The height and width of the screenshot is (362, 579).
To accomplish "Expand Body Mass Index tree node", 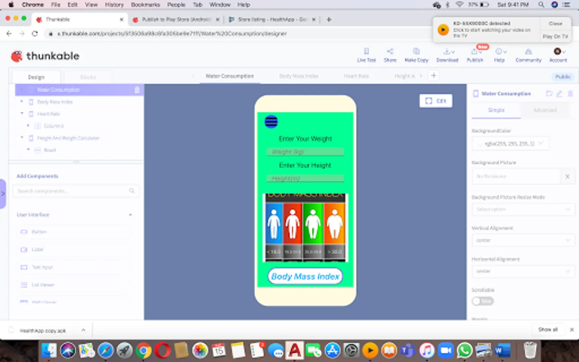I will pyautogui.click(x=22, y=102).
